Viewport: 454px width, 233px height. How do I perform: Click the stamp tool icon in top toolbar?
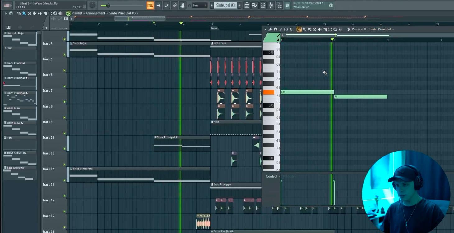tap(183, 5)
